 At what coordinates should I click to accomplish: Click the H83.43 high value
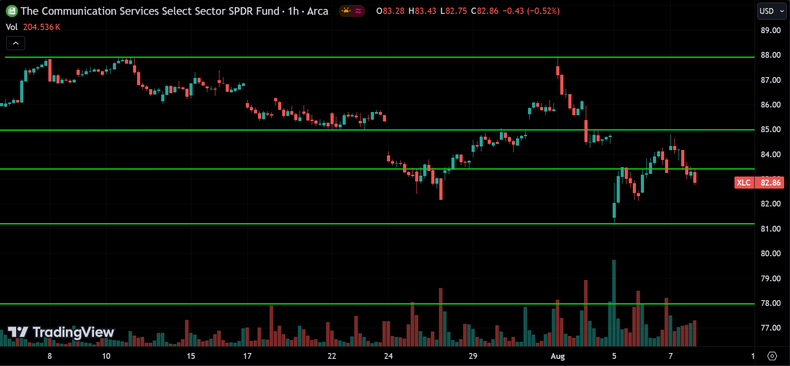coord(422,11)
